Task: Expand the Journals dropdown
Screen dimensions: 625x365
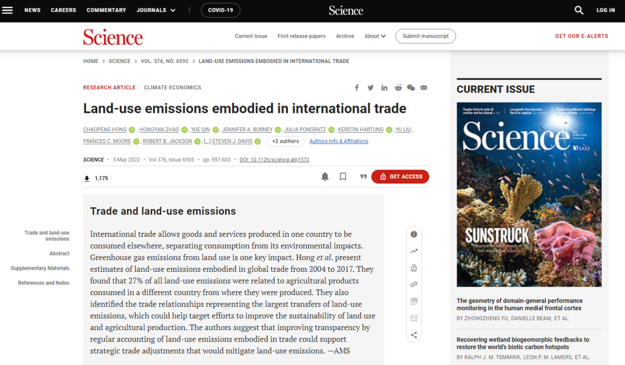Action: [x=156, y=10]
